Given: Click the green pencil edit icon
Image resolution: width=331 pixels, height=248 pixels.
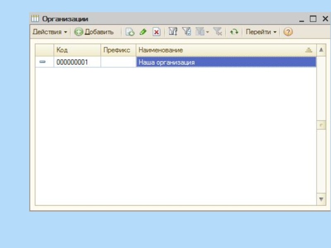Looking at the screenshot, I should pyautogui.click(x=143, y=32).
